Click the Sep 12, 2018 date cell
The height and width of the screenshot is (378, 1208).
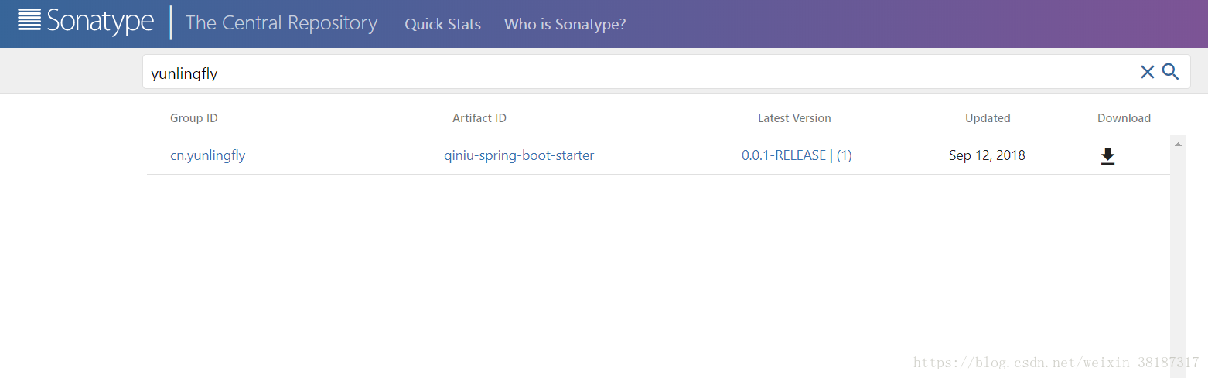[987, 155]
